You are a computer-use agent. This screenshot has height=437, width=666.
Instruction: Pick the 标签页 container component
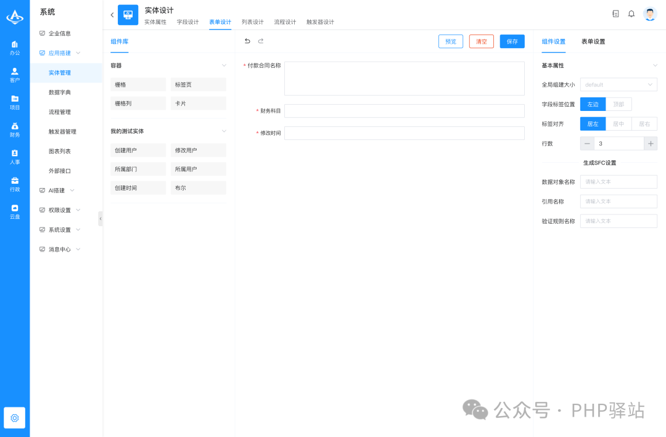199,84
